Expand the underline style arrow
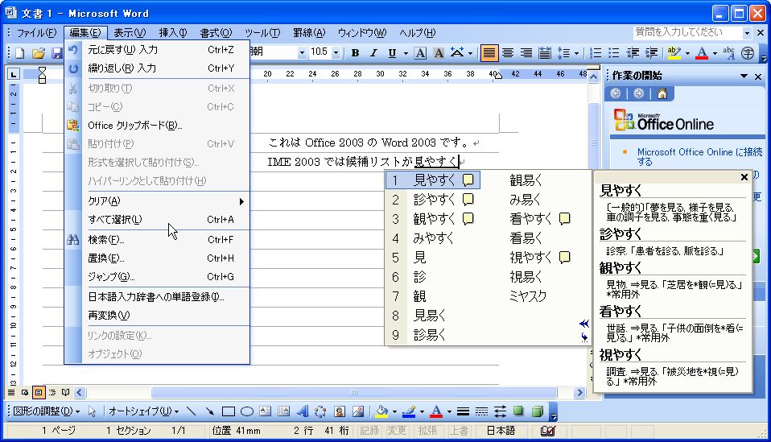 coord(405,52)
